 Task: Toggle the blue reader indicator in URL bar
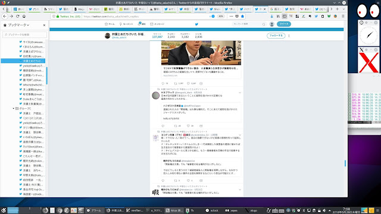coord(213,16)
